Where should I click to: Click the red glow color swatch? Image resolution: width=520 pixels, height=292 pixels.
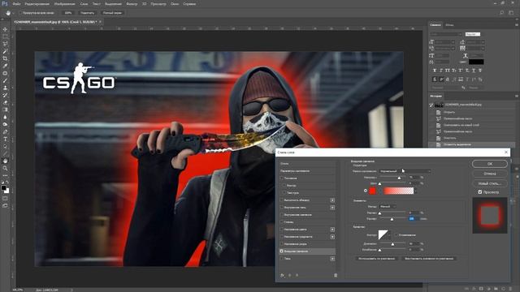click(x=372, y=191)
